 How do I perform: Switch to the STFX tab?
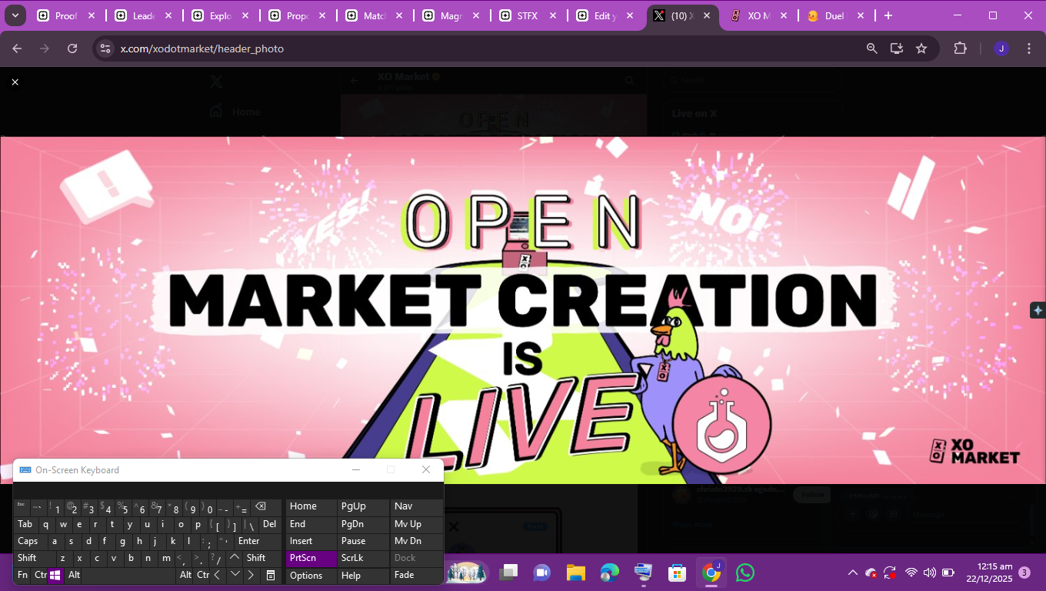(527, 15)
